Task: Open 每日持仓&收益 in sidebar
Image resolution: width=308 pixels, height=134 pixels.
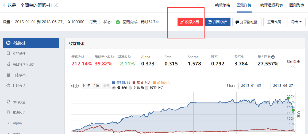Action: tap(23, 64)
